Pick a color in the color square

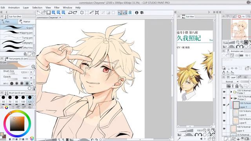point(17,124)
